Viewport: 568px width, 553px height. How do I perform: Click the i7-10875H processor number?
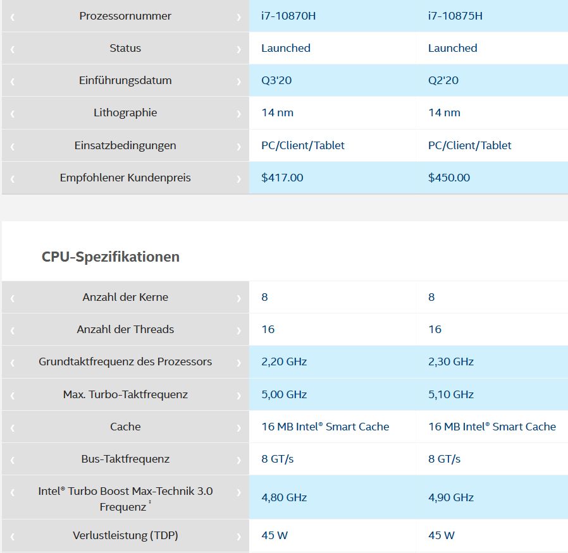coord(455,16)
